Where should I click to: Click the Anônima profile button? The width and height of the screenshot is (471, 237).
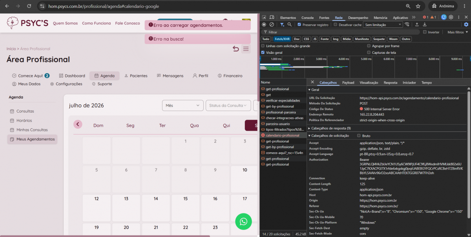[443, 6]
